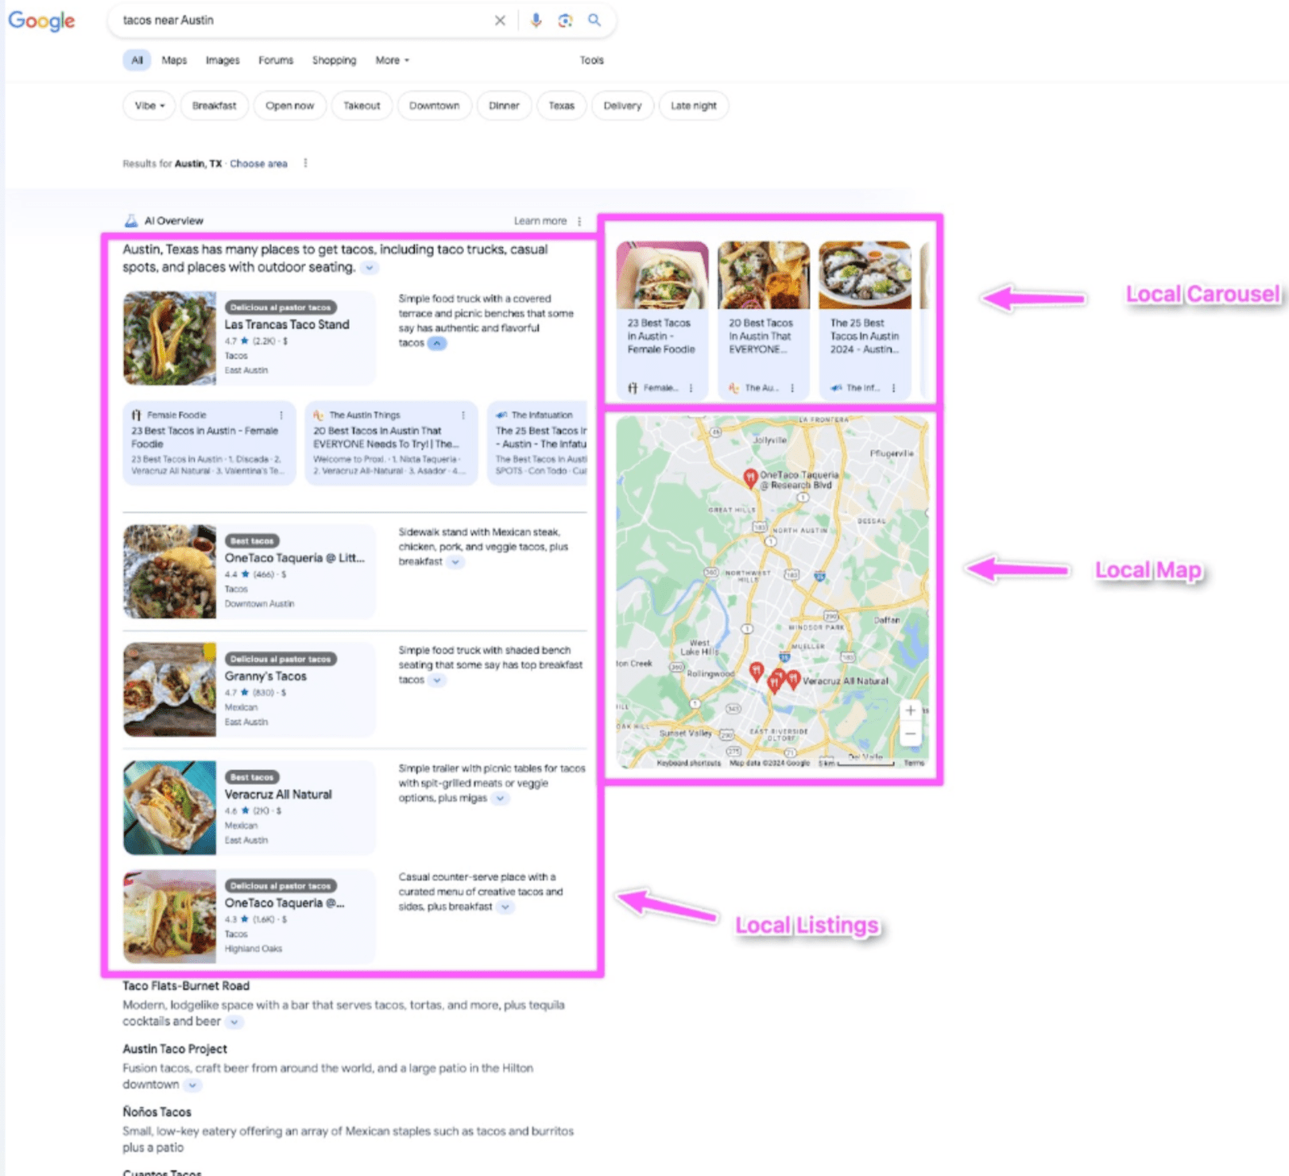
Task: Expand AI Overview intro summary chevron
Action: pyautogui.click(x=370, y=268)
